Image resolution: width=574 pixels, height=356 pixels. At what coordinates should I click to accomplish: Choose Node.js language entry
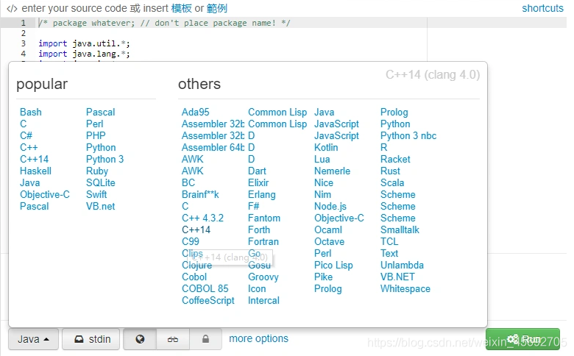pyautogui.click(x=330, y=207)
